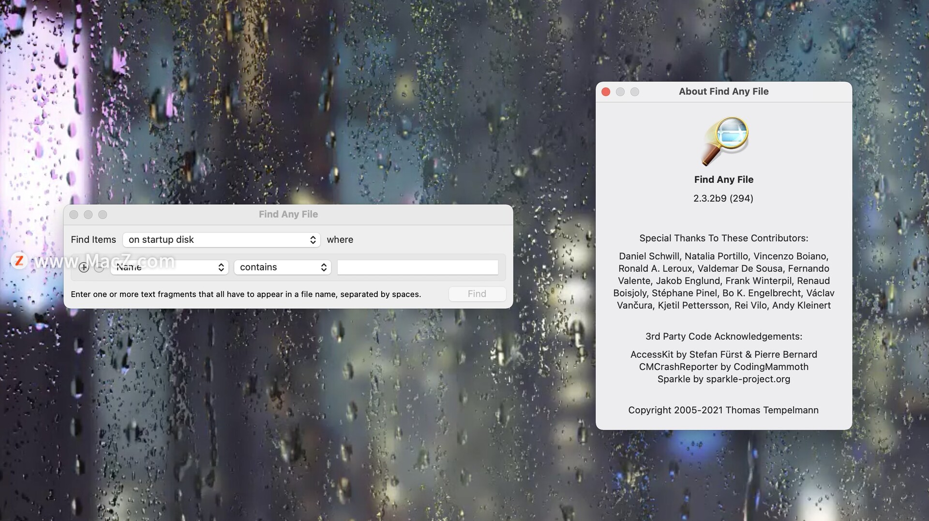Click the search text input field
This screenshot has height=521, width=929.
pyautogui.click(x=418, y=267)
